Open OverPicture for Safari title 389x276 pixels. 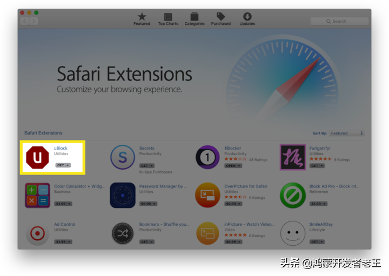point(246,186)
